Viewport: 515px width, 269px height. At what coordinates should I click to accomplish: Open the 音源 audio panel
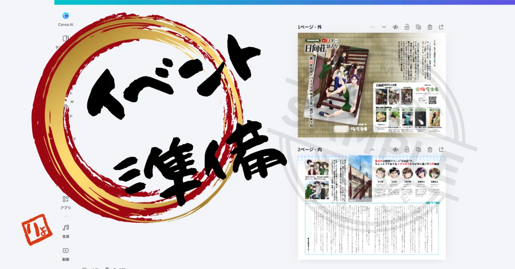[x=66, y=231]
